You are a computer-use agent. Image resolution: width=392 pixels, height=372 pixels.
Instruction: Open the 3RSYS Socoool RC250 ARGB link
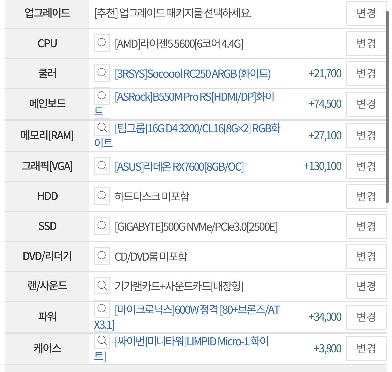[193, 74]
